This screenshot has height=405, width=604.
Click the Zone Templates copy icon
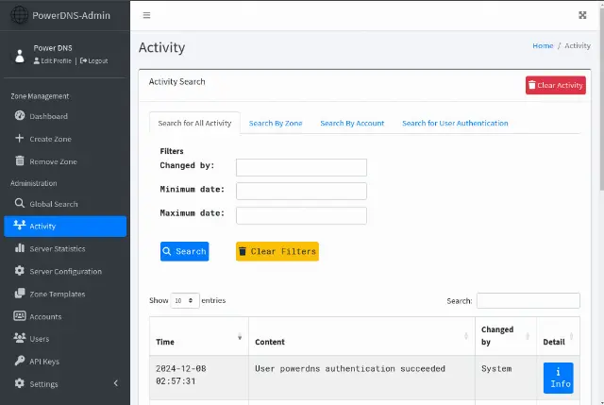pyautogui.click(x=20, y=294)
